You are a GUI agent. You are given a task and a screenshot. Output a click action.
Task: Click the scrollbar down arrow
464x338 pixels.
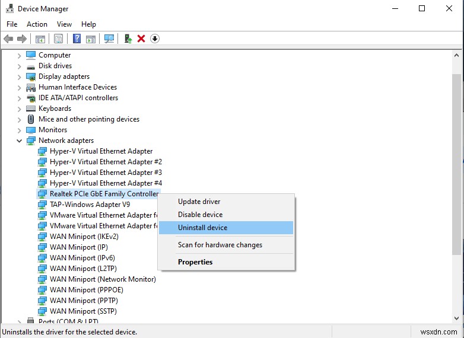tap(456, 318)
